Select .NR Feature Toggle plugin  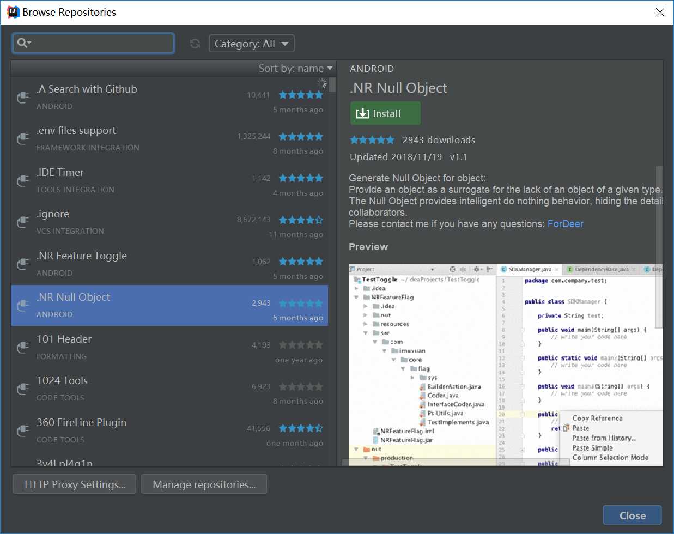(x=169, y=264)
